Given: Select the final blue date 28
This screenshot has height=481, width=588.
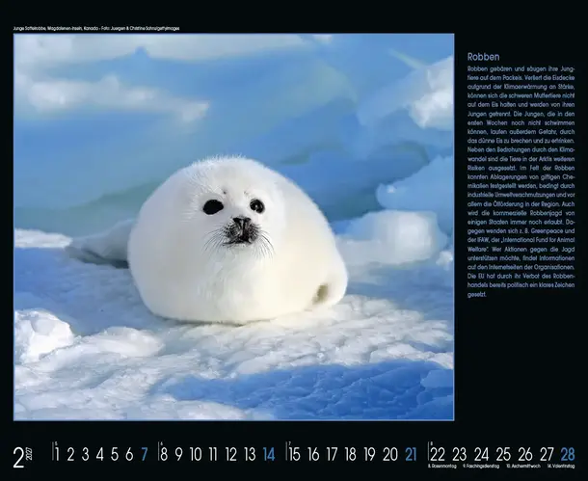Looking at the screenshot, I should [x=568, y=454].
